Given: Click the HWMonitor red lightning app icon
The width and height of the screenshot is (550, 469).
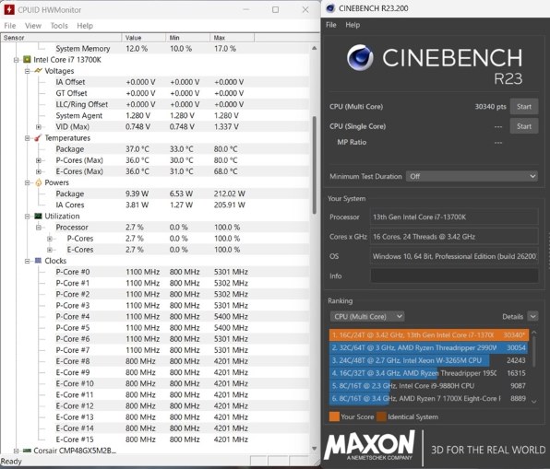Looking at the screenshot, I should 9,9.
